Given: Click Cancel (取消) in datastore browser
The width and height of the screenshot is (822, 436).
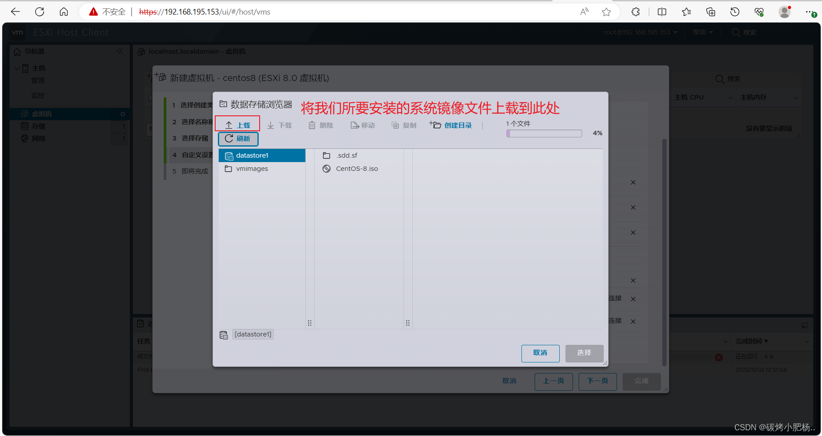Looking at the screenshot, I should [x=540, y=353].
